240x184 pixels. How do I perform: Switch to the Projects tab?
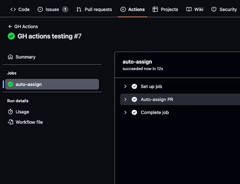coord(165,10)
